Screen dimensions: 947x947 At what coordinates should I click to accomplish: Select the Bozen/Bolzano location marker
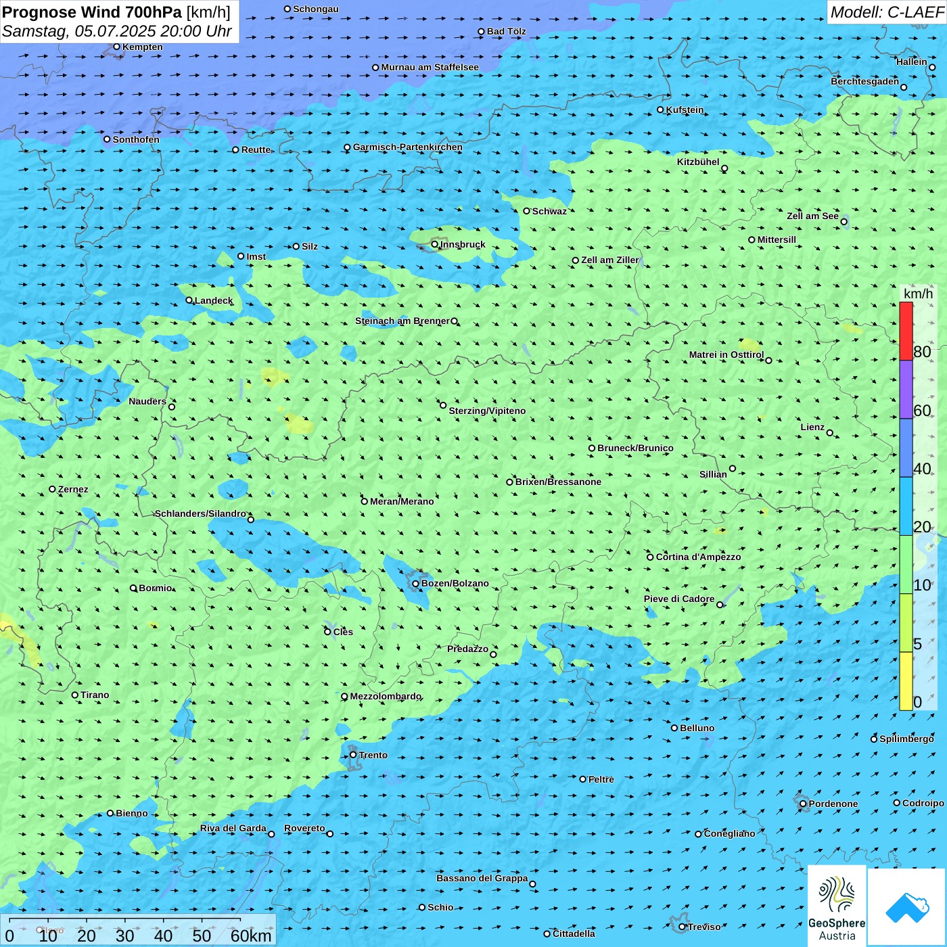pyautogui.click(x=416, y=584)
